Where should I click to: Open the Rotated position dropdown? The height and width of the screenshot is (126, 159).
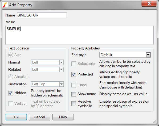click(47, 70)
